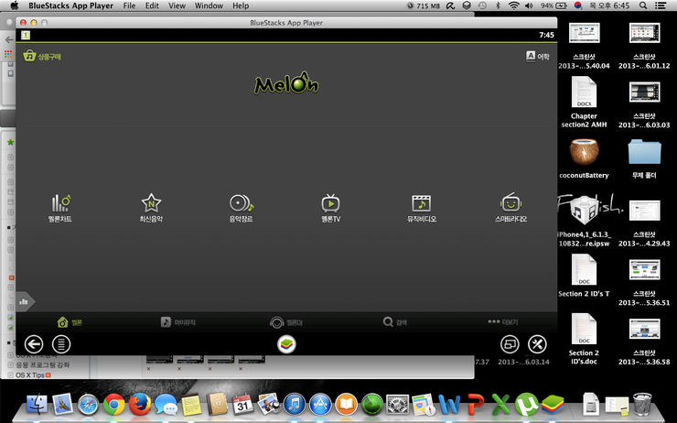
Task: Click the Time Machine menu bar icon
Action: (x=482, y=5)
